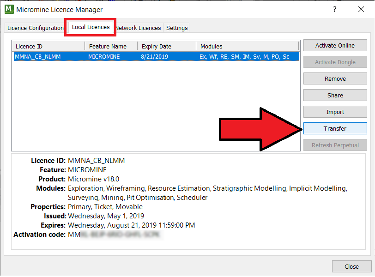Click the Remove licence button
The width and height of the screenshot is (375, 277).
335,78
